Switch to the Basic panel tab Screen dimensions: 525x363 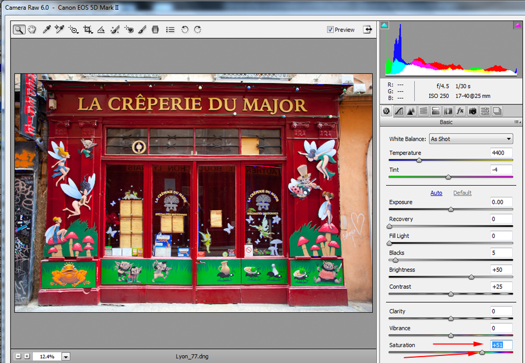[x=386, y=111]
